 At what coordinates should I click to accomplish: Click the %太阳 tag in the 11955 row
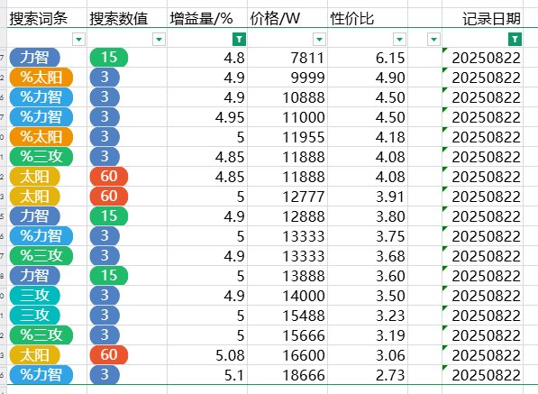(41, 137)
